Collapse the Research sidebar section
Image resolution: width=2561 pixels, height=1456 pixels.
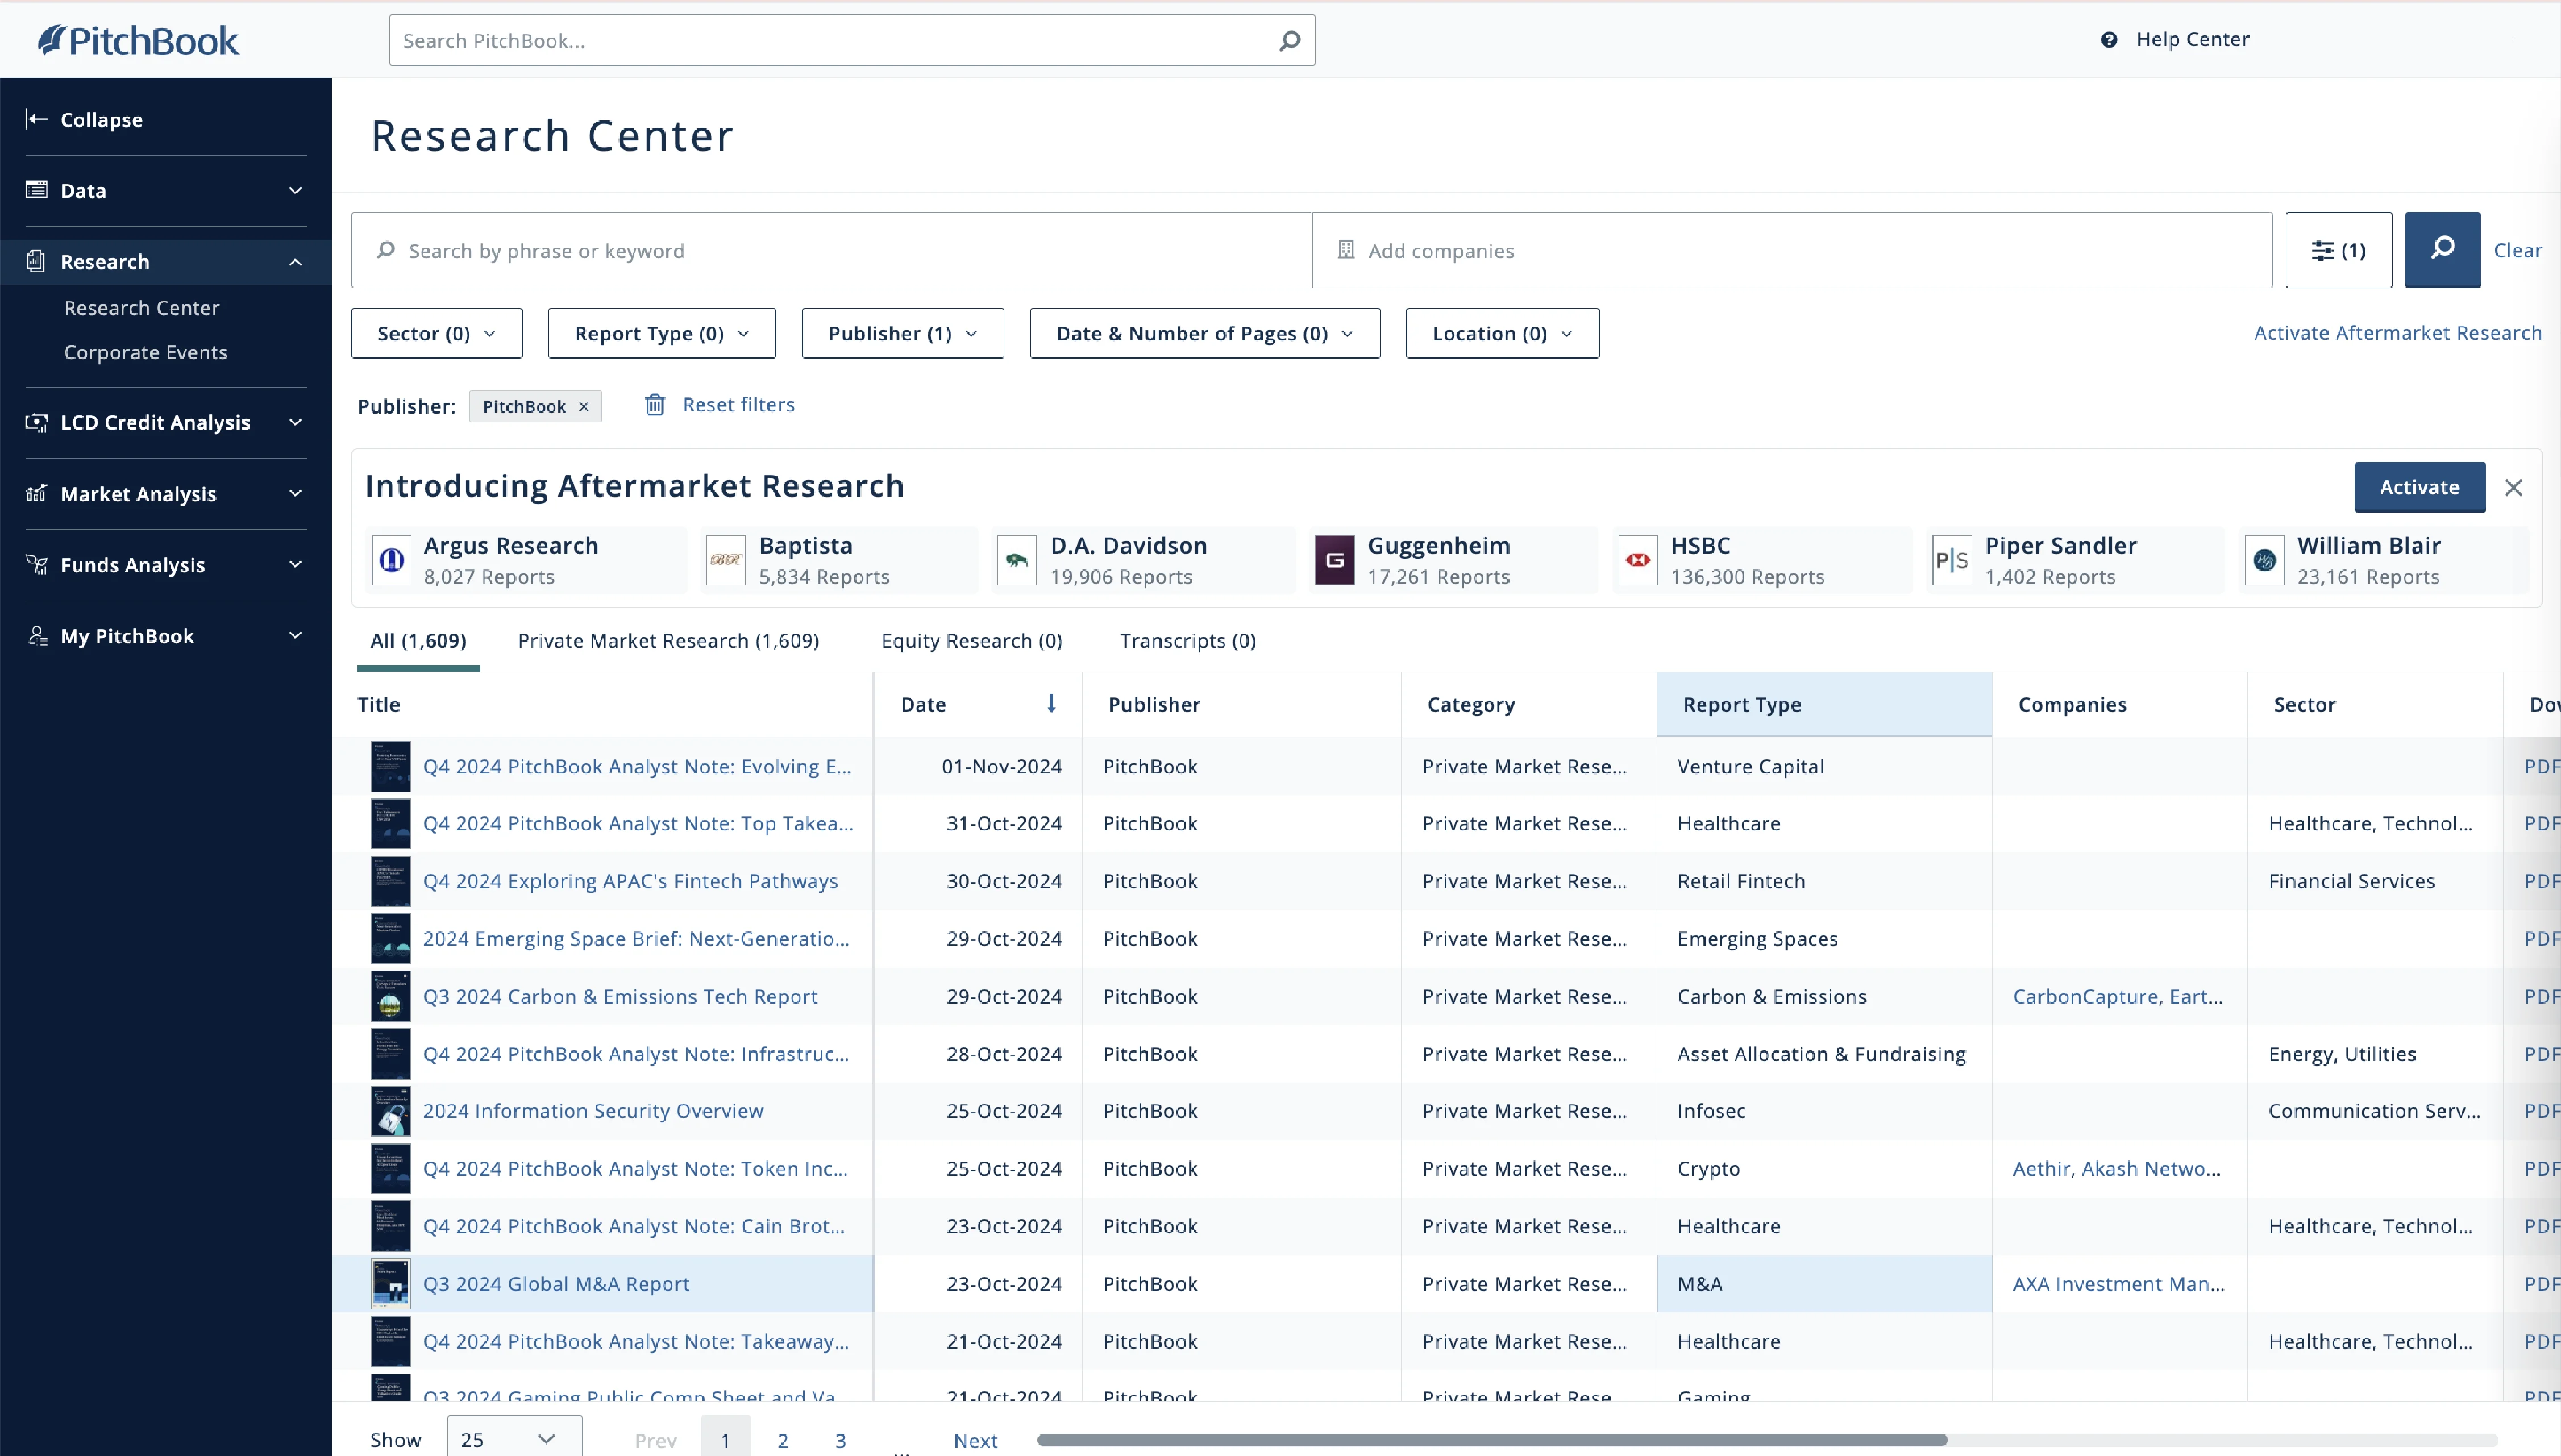pyautogui.click(x=295, y=262)
